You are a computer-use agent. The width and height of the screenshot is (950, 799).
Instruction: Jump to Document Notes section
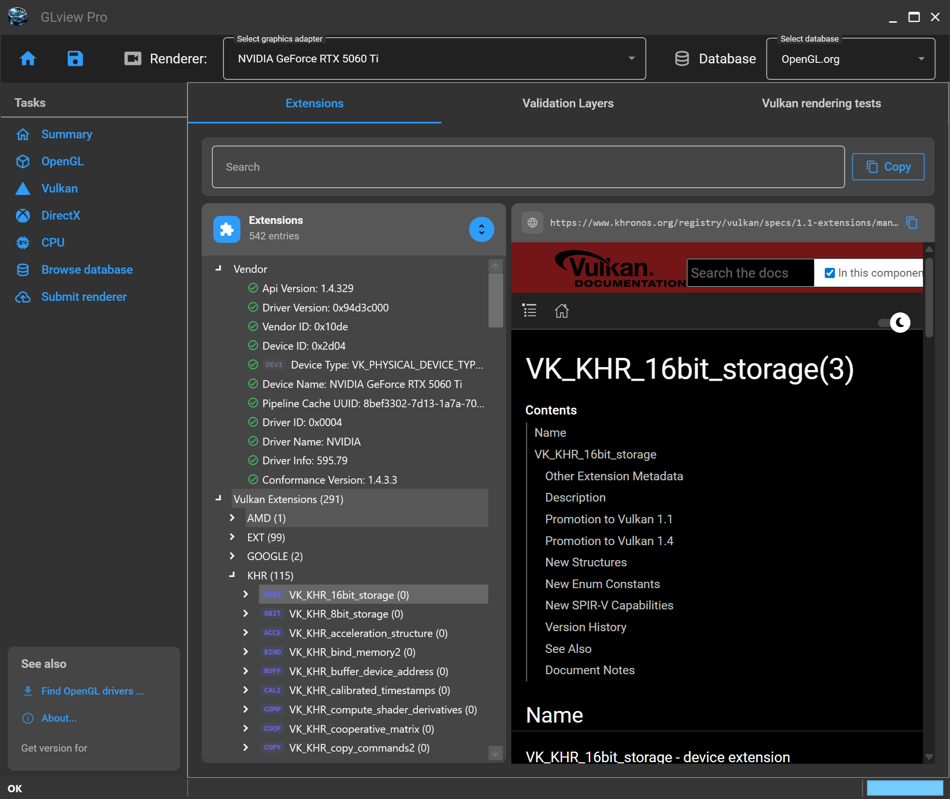(x=590, y=670)
